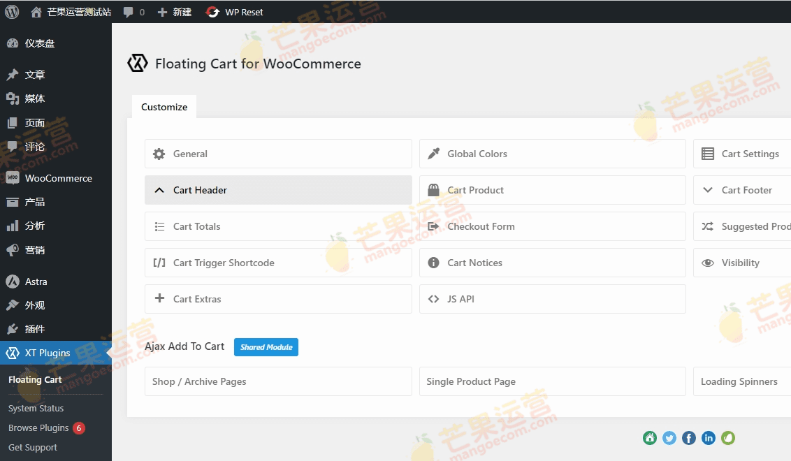This screenshot has width=791, height=461.
Task: Open JS API code brackets icon
Action: (x=433, y=299)
